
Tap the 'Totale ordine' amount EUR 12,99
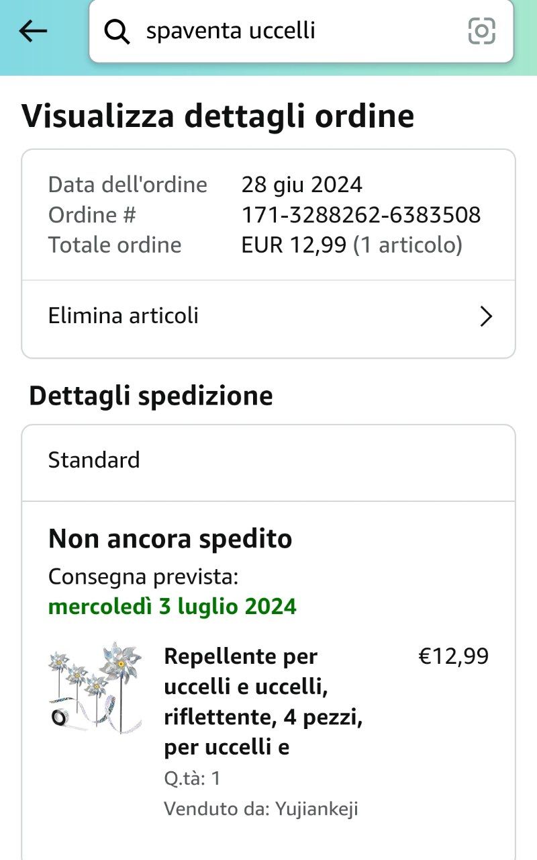tap(295, 245)
